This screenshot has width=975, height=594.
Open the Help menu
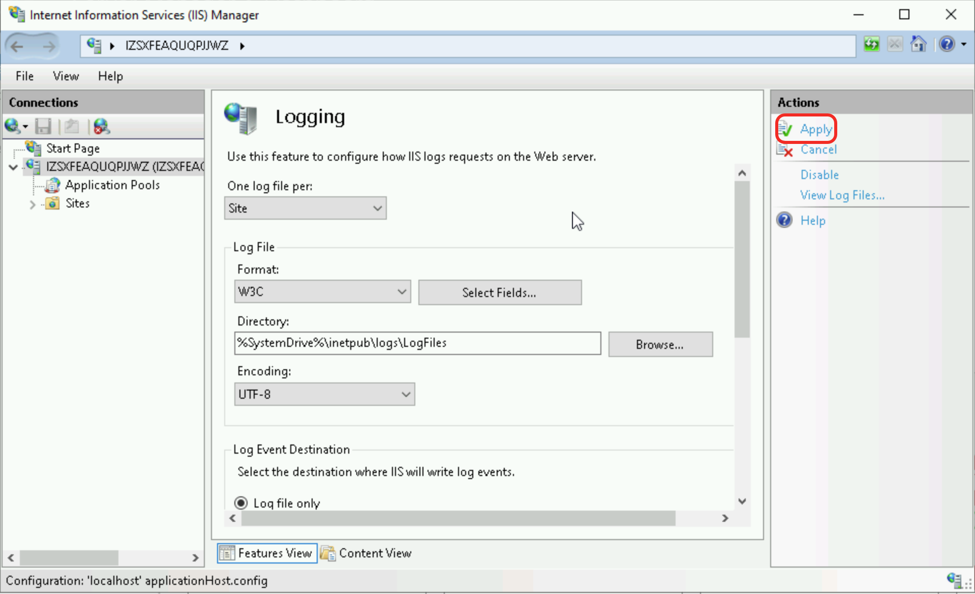point(110,76)
